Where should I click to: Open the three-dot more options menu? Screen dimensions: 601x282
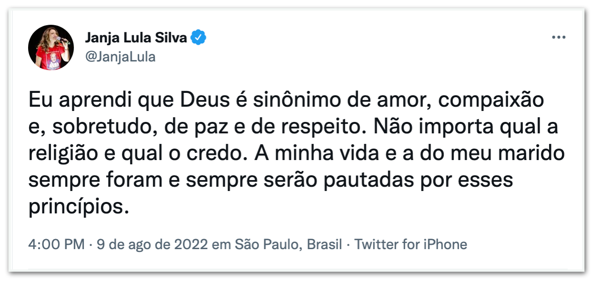pos(558,38)
